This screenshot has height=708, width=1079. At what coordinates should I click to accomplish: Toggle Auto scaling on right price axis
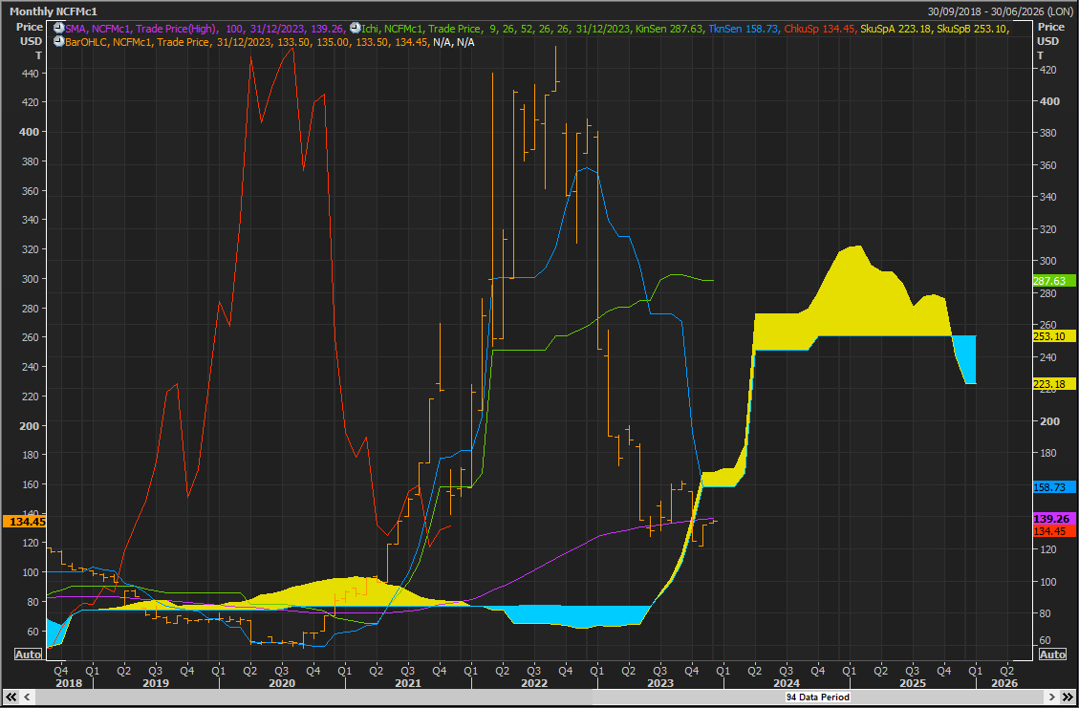[x=1052, y=654]
